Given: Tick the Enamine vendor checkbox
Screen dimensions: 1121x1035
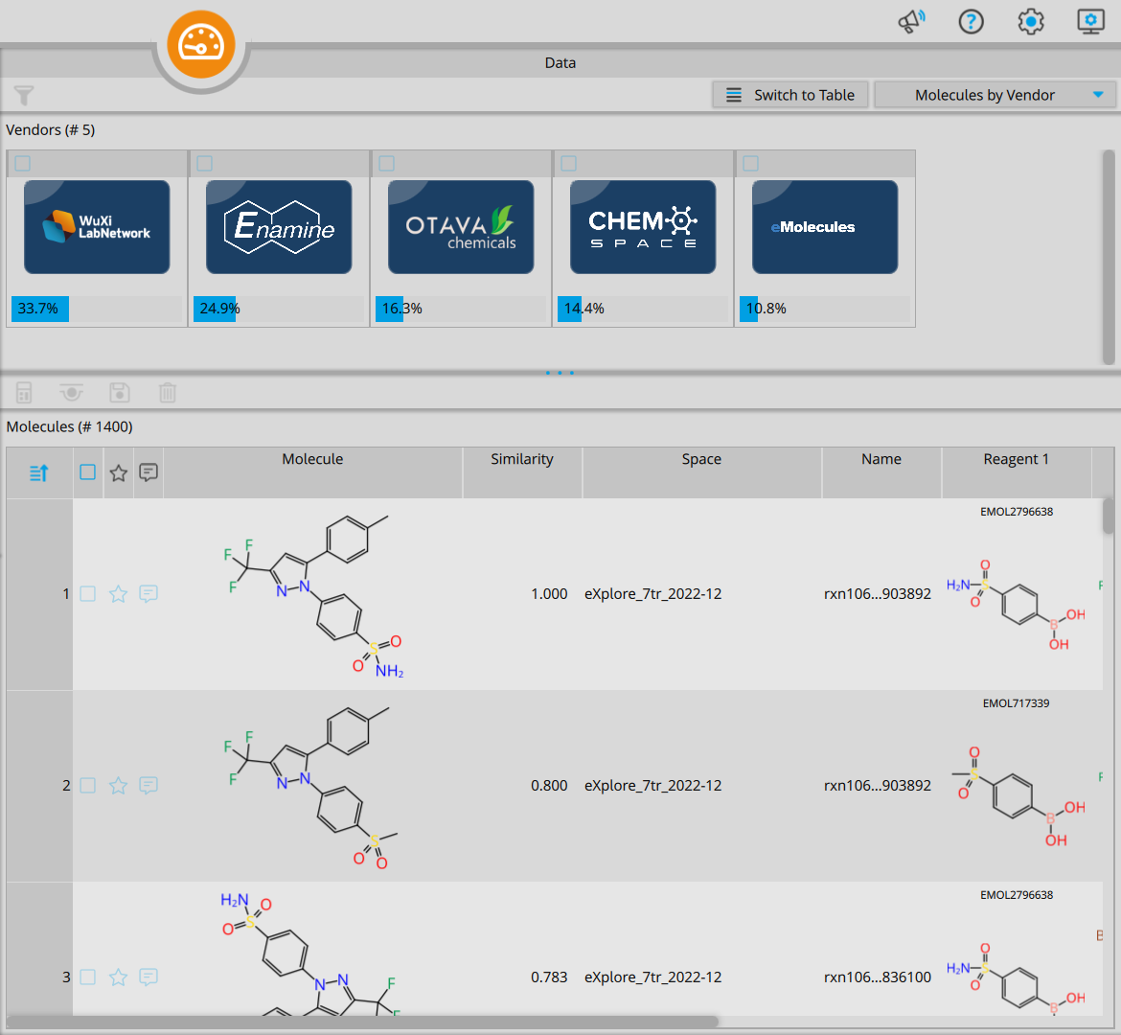Looking at the screenshot, I should point(204,163).
